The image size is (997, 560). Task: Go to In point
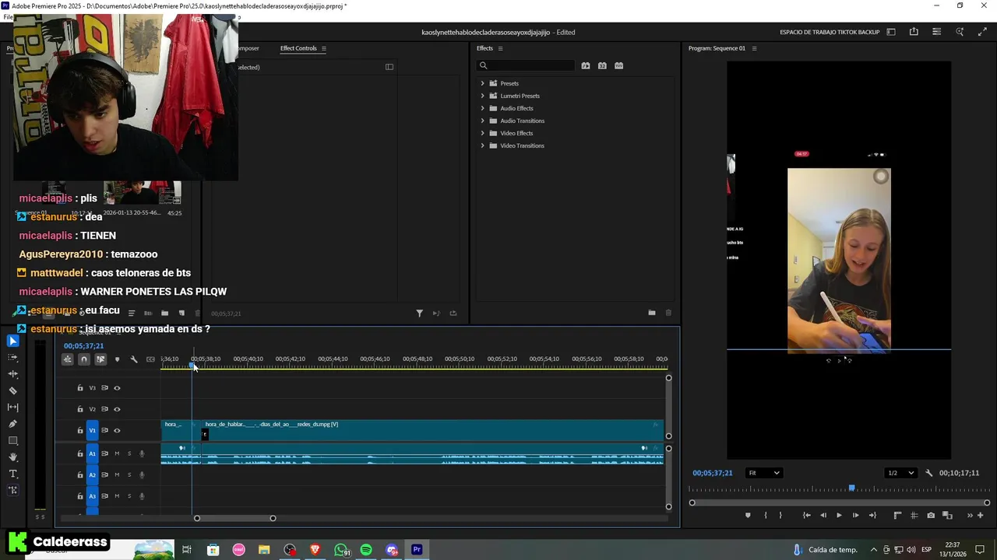point(806,515)
